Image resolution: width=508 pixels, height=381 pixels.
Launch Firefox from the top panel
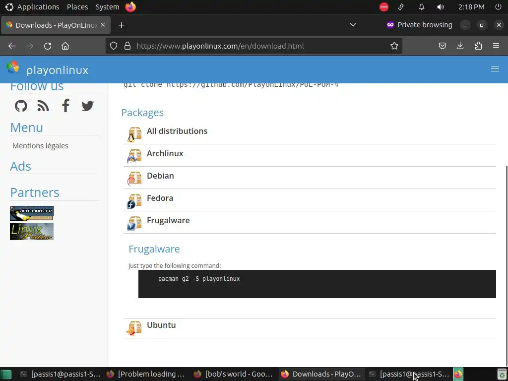[x=130, y=7]
